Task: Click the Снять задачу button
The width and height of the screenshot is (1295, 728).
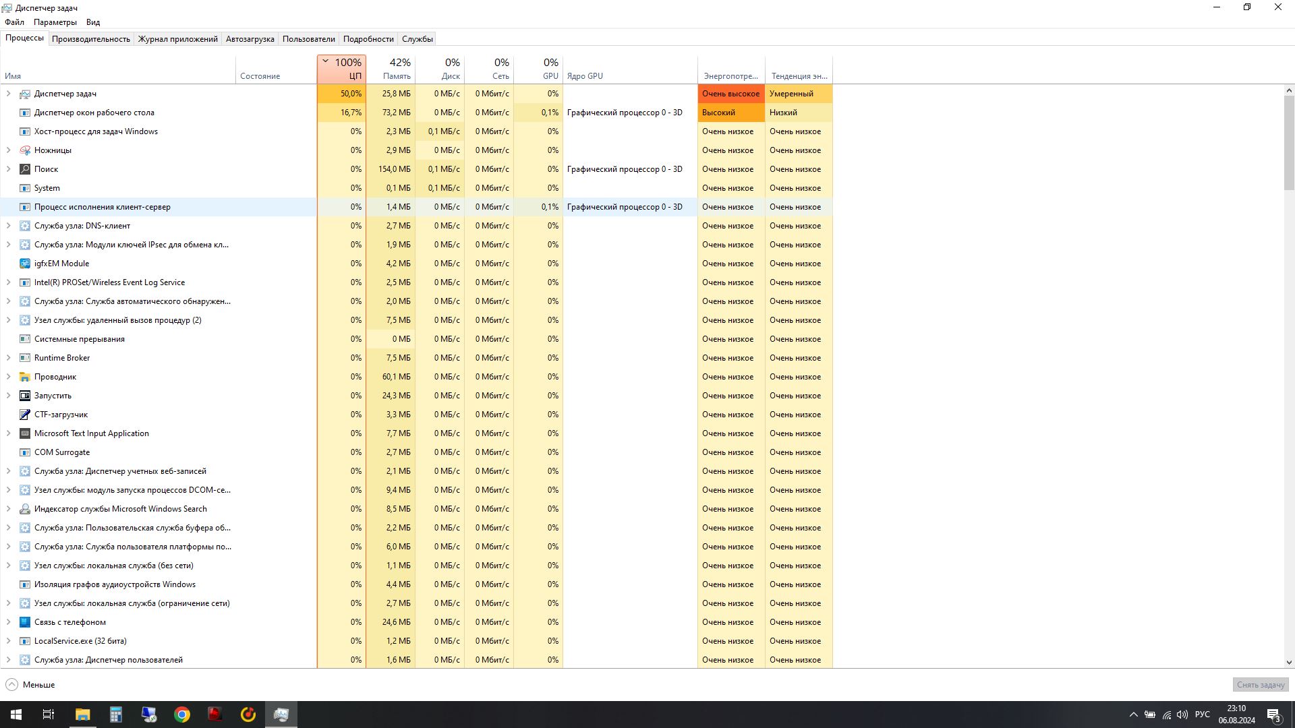Action: tap(1260, 685)
